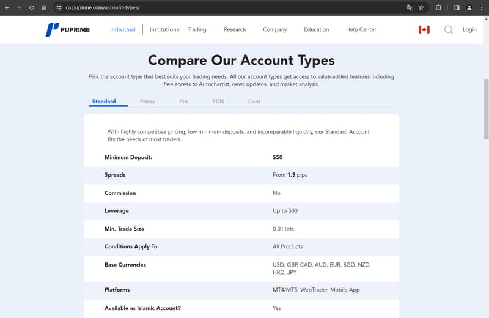The image size is (489, 318).
Task: Click the page vertical scrollbar thumb
Action: coord(486,109)
